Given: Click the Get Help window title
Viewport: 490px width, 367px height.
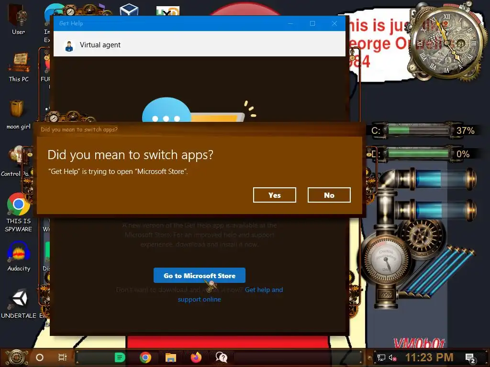Looking at the screenshot, I should click(x=71, y=23).
